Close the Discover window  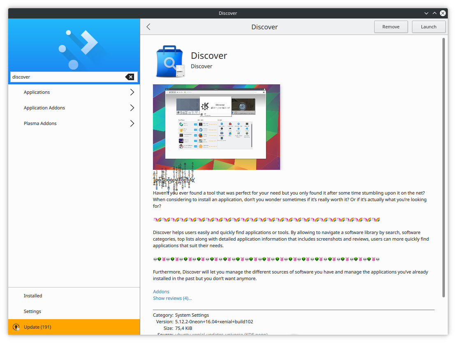coord(442,13)
